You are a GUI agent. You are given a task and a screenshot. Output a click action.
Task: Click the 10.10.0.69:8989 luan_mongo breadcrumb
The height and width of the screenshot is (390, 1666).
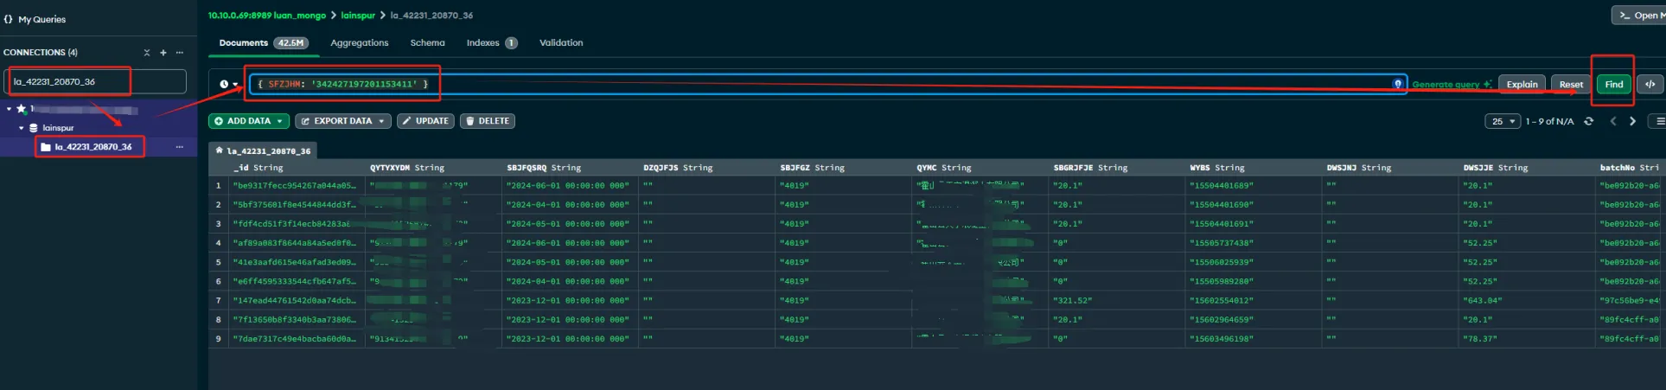click(x=267, y=16)
